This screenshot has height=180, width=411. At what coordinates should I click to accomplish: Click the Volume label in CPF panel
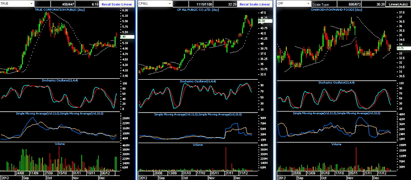[336, 144]
